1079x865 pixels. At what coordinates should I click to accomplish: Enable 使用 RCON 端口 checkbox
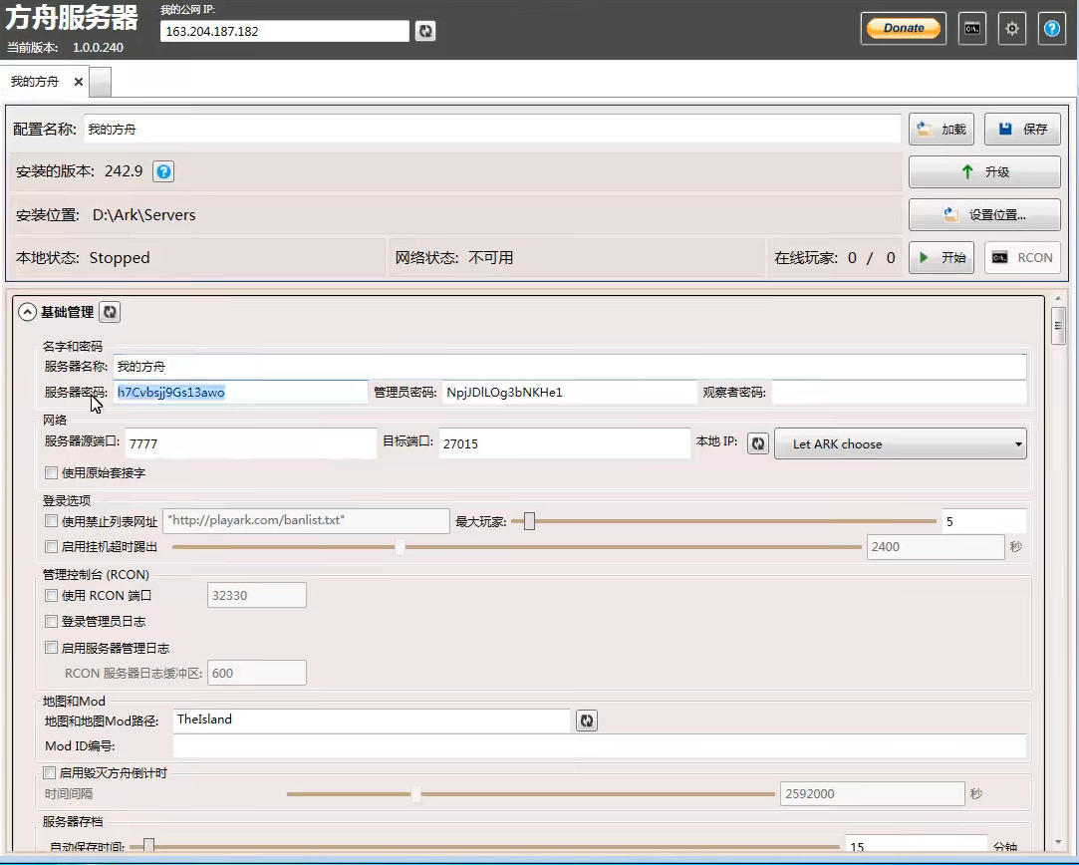click(x=51, y=595)
